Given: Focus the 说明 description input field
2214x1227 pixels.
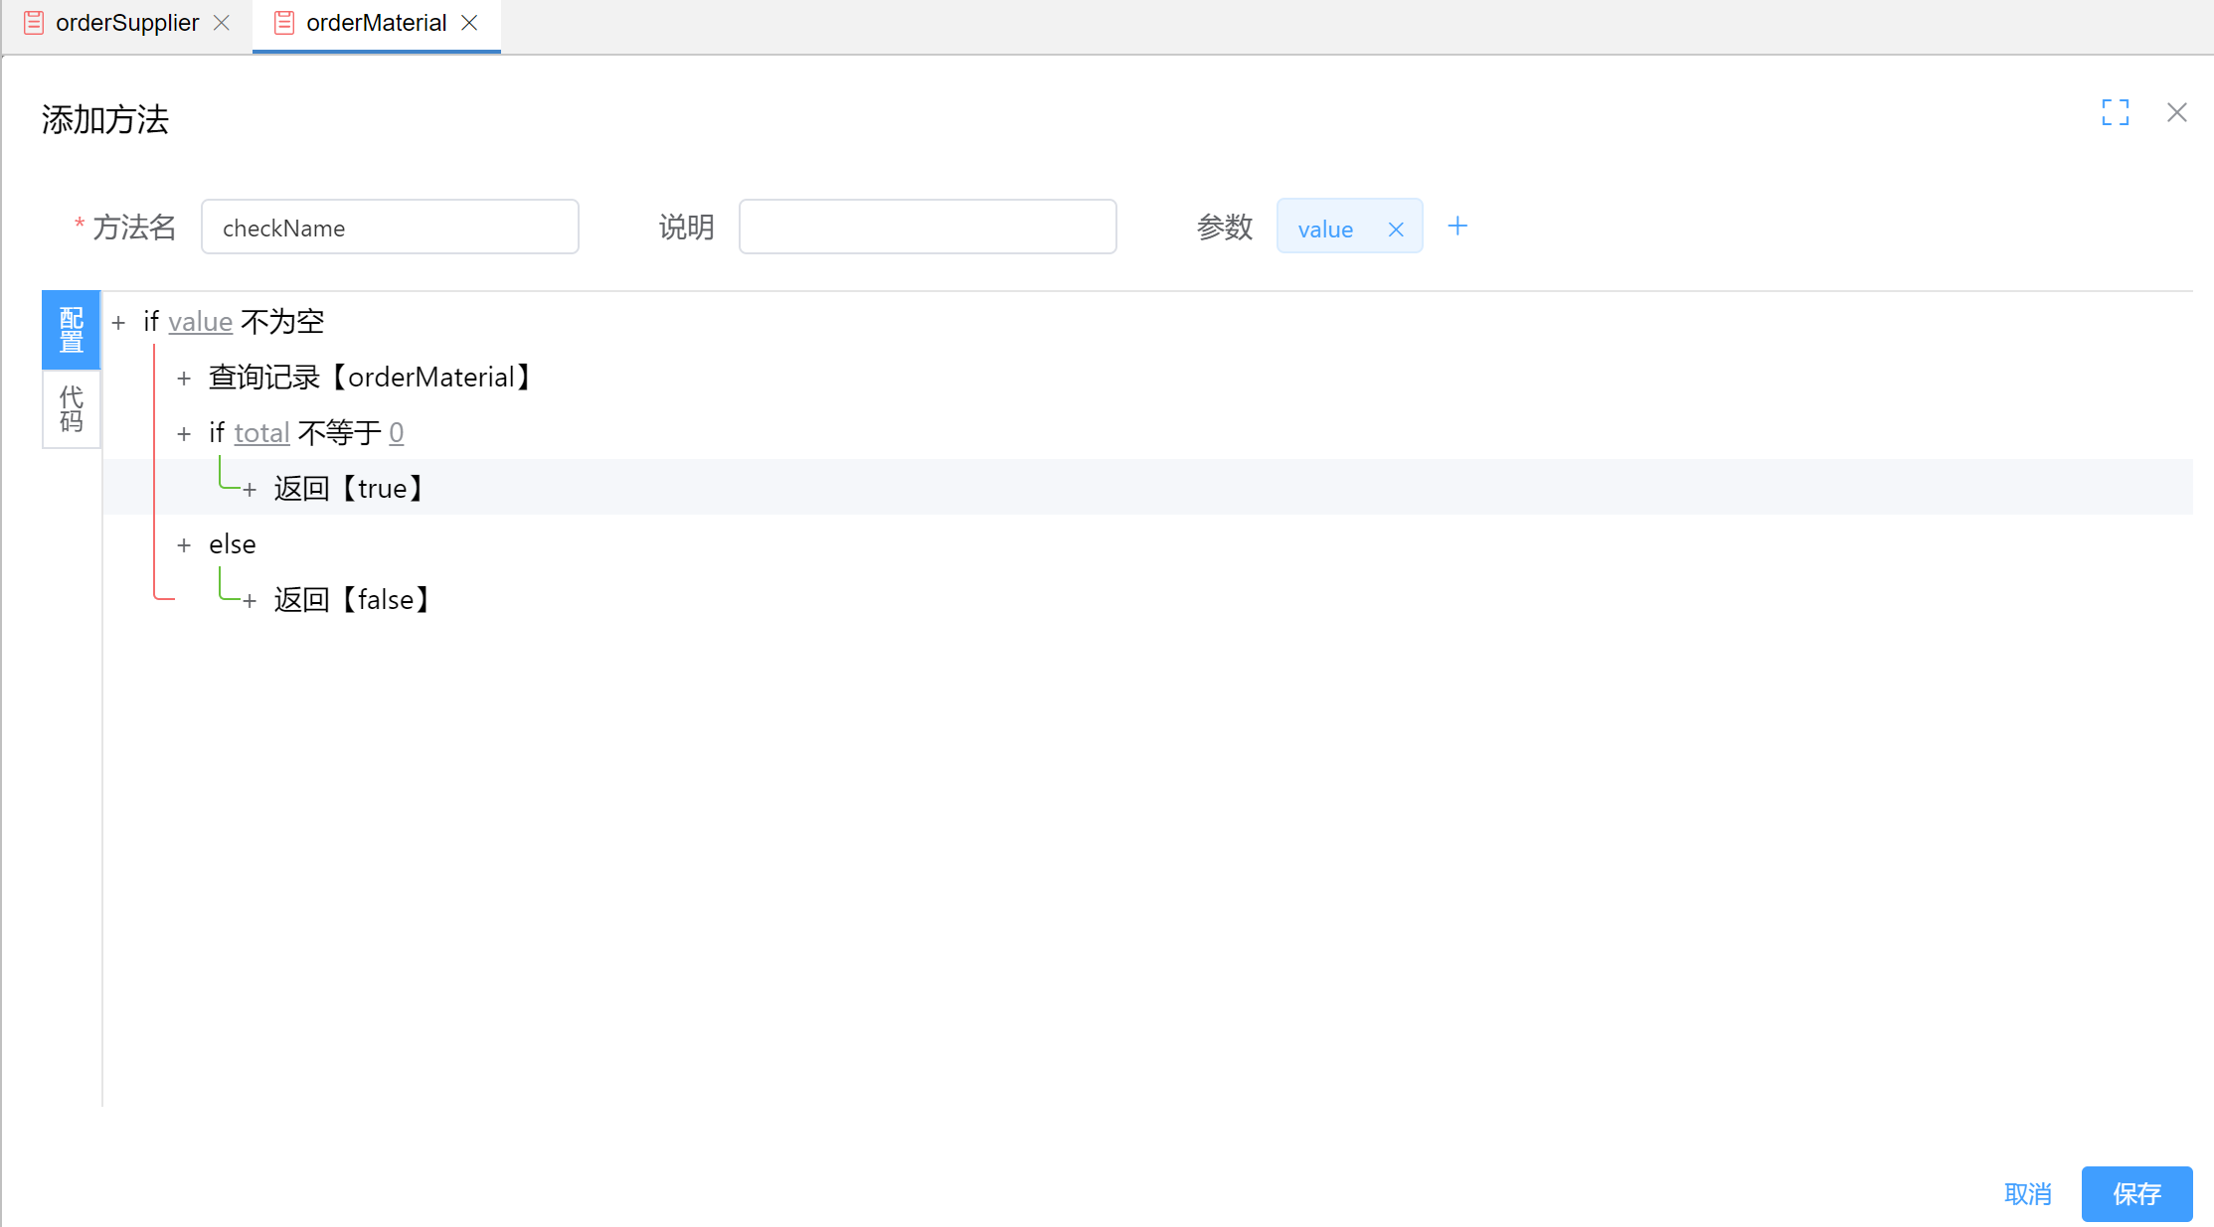Looking at the screenshot, I should (x=927, y=227).
